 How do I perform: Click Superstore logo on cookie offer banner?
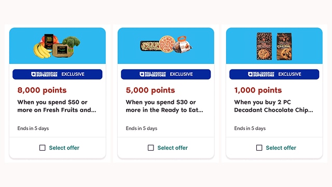261,74
